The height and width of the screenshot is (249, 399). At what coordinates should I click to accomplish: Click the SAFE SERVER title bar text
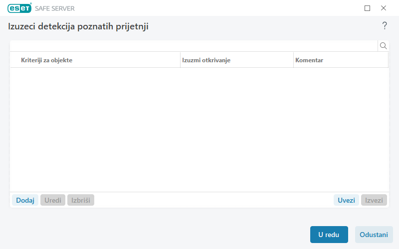[x=55, y=8]
